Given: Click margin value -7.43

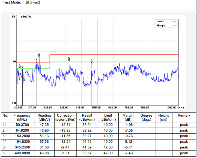Looking at the screenshot, I should pyautogui.click(x=129, y=153).
